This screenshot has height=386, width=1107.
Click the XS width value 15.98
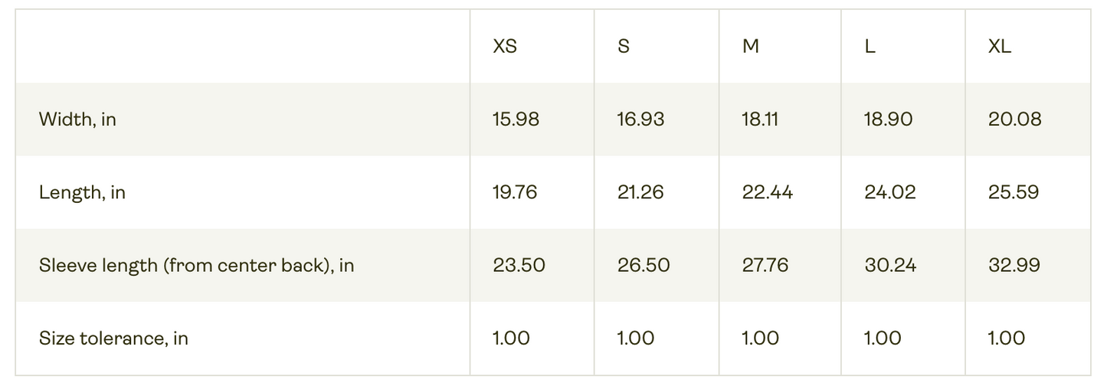(516, 119)
